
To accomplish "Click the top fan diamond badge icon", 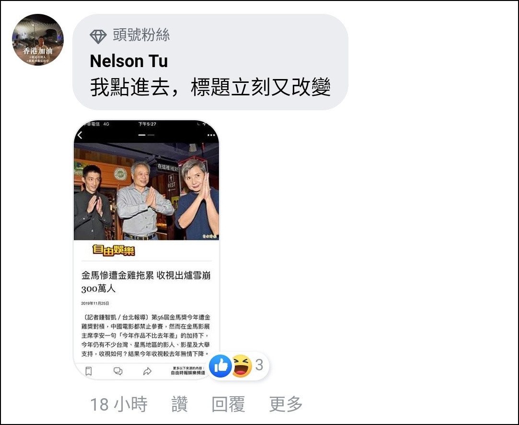I will (x=98, y=36).
